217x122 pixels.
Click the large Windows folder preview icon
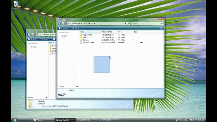click(x=31, y=104)
